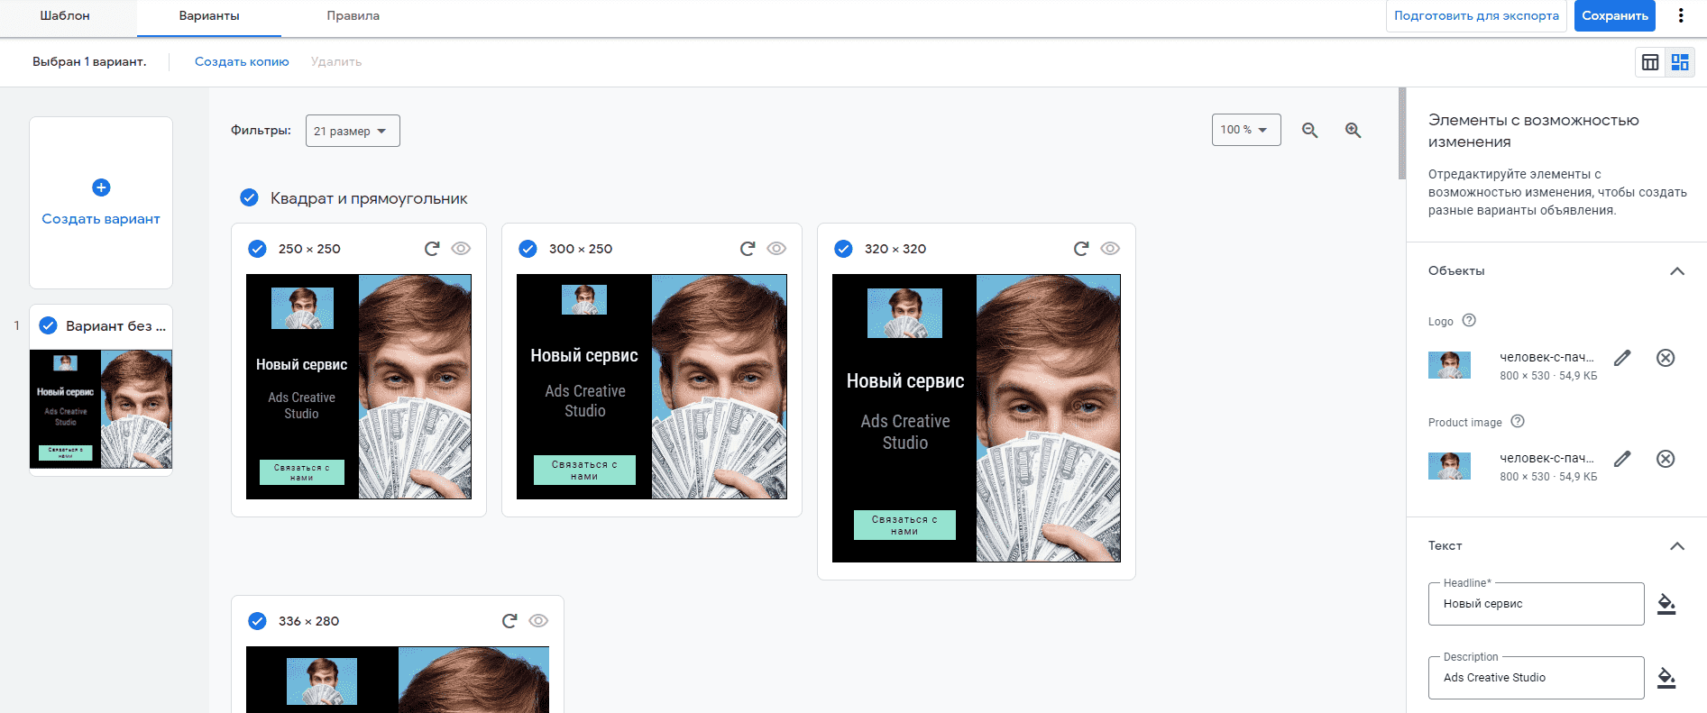Click the vertical scrollbar of variants area
Screen dimensions: 1707x713
[1402, 133]
